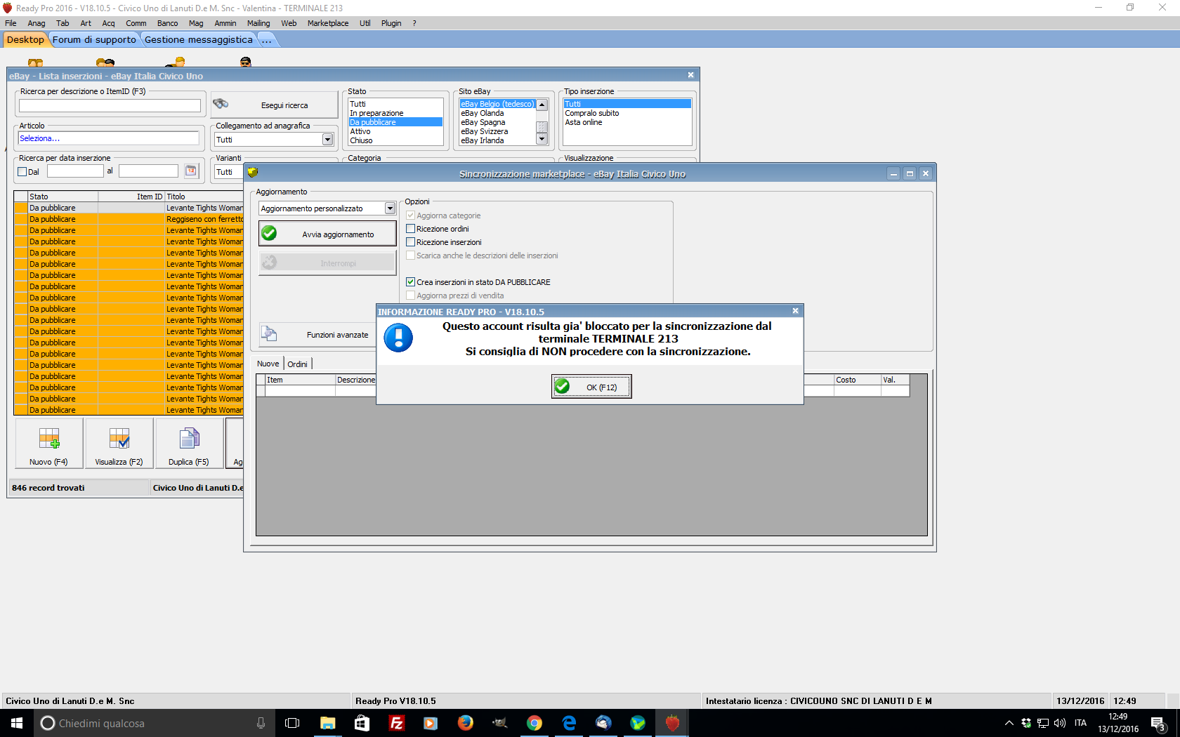Open the Anag menu
This screenshot has width=1180, height=737.
(37, 23)
